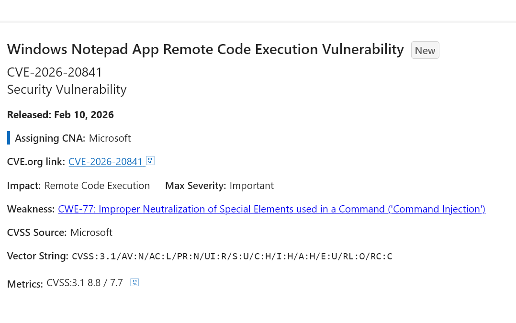This screenshot has width=516, height=323.
Task: Click the Important max severity value
Action: (251, 186)
